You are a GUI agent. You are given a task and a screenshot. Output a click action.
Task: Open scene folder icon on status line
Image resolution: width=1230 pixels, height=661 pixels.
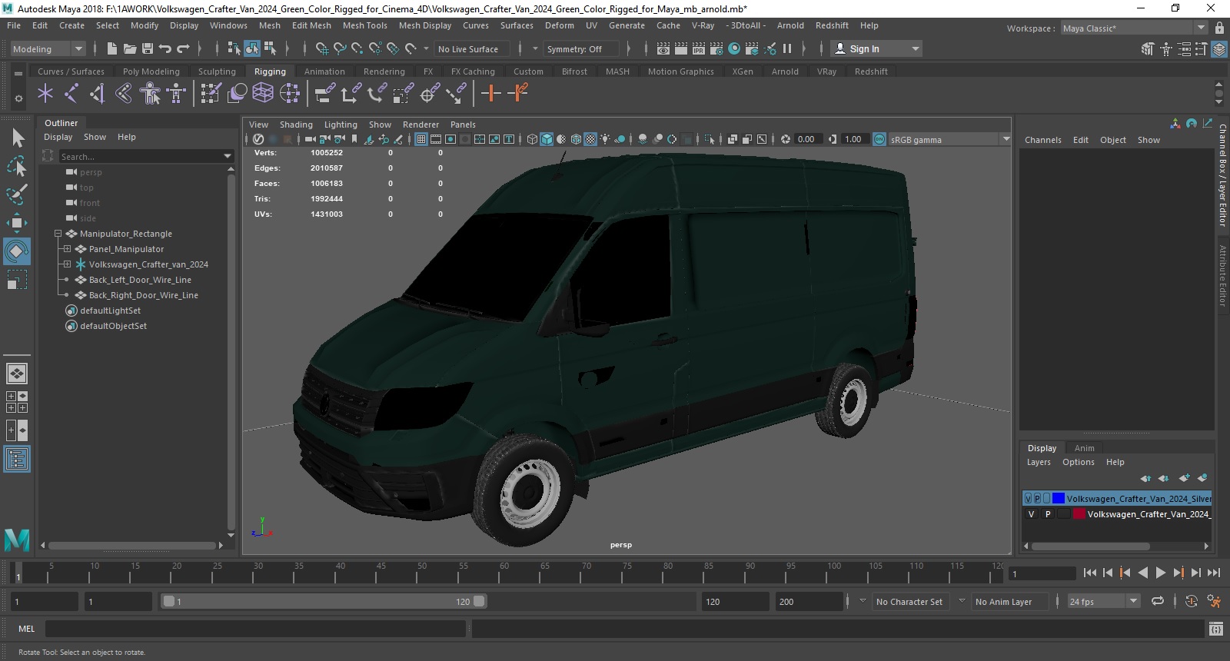pyautogui.click(x=130, y=48)
